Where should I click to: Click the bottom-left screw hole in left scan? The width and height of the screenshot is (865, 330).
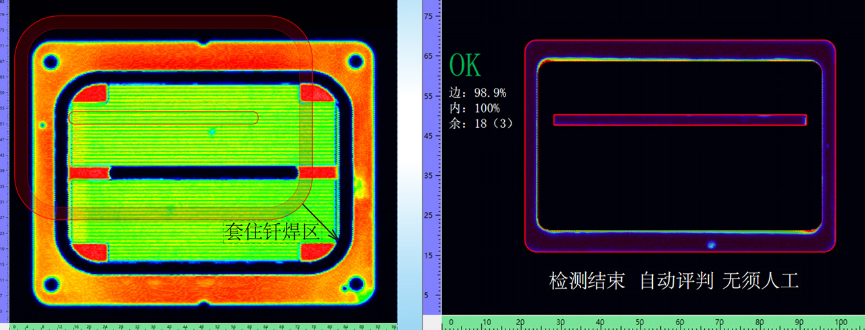[x=50, y=283]
